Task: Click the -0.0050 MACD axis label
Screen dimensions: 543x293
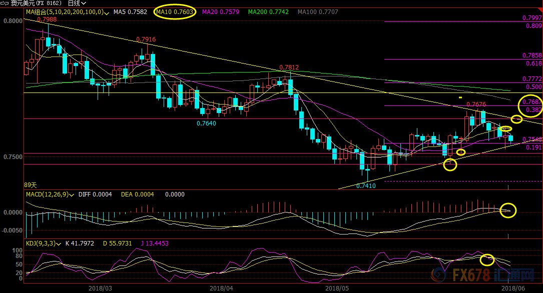Action: (x=12, y=230)
